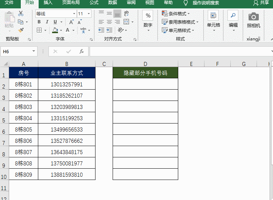Click the Select All corner triangle
Image resolution: width=273 pixels, height=200 pixels.
[x=6, y=64]
